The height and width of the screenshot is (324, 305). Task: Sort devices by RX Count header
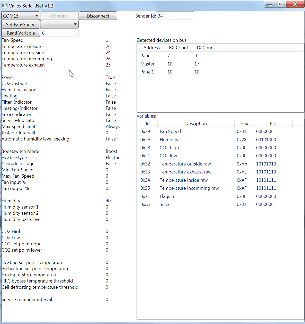pyautogui.click(x=178, y=48)
